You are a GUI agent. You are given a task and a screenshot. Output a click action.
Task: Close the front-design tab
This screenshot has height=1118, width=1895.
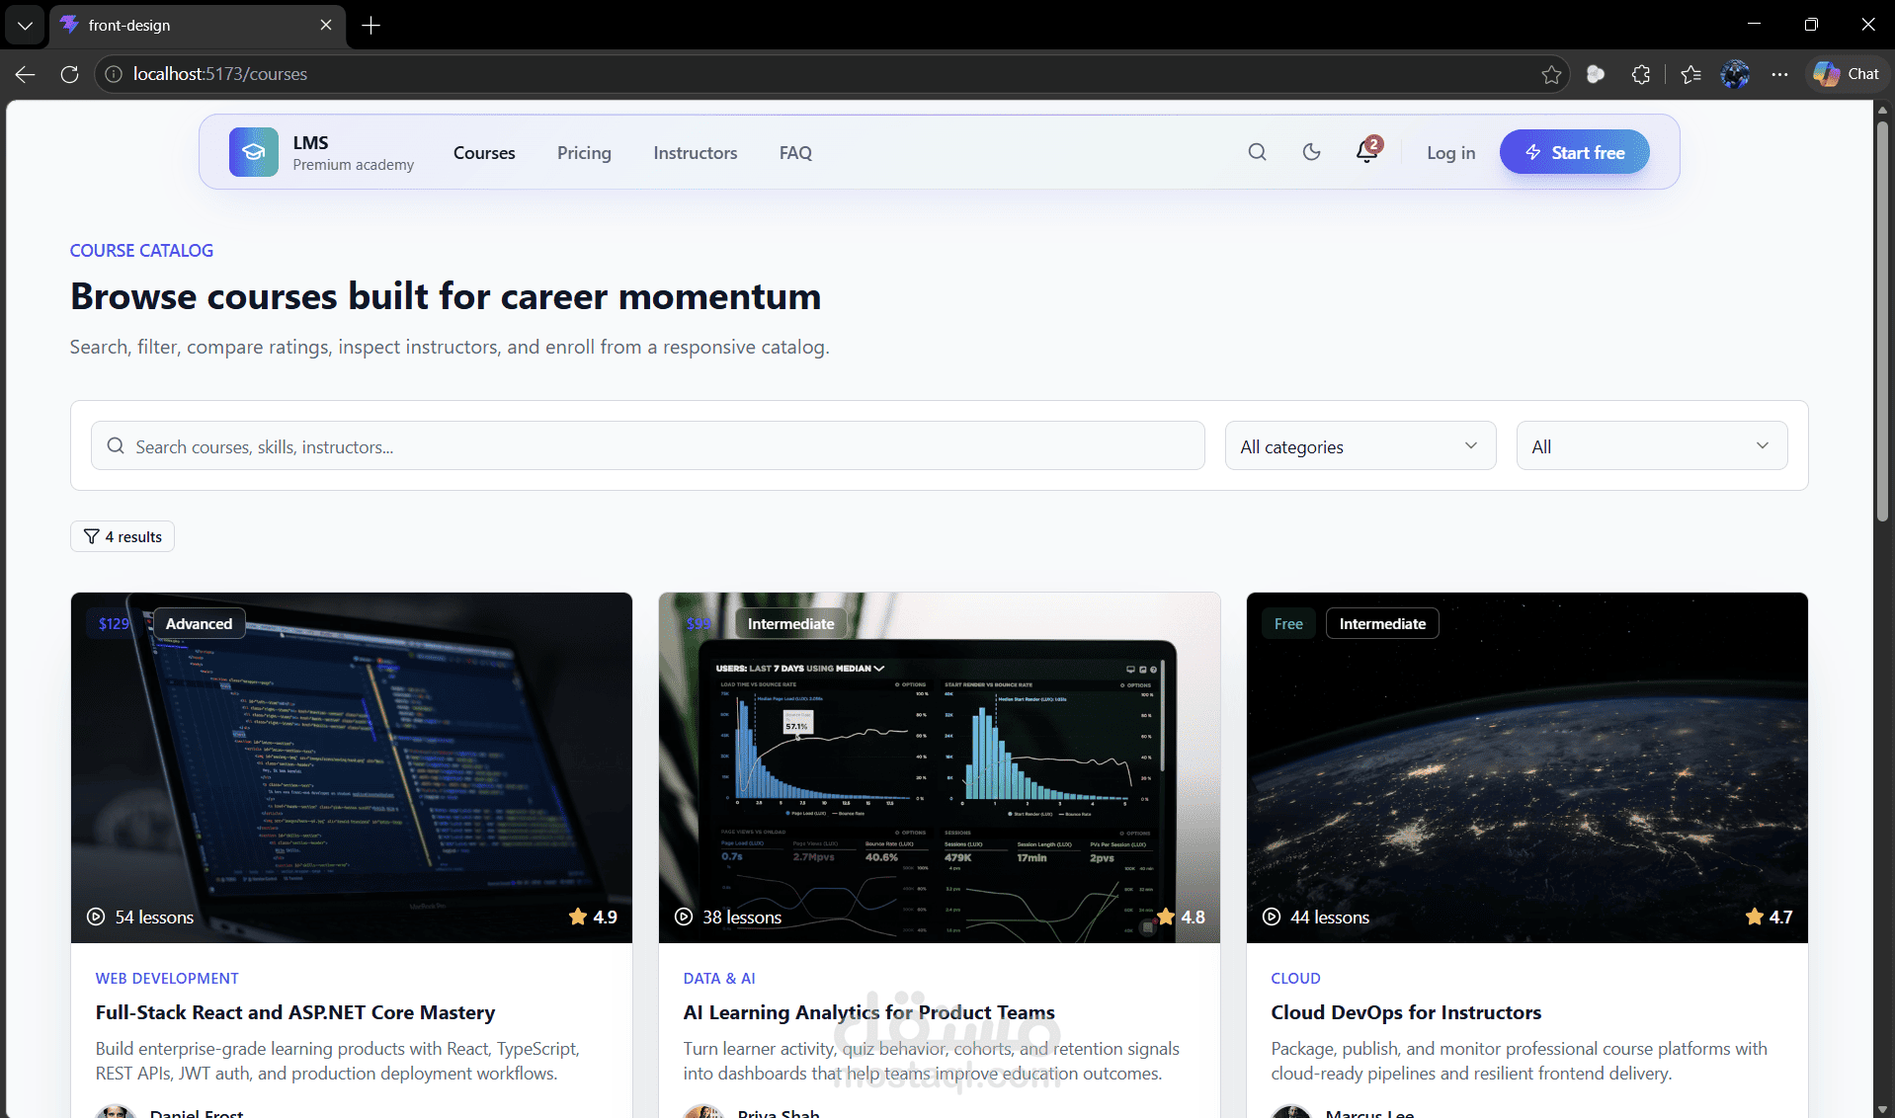coord(326,25)
